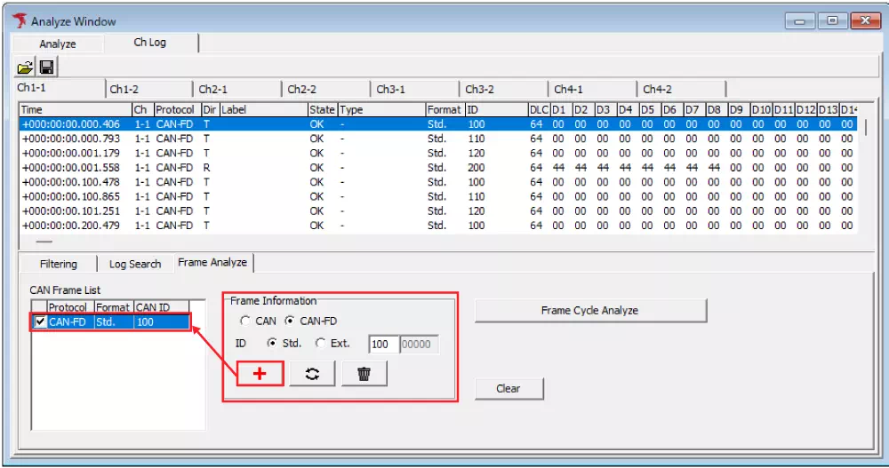The image size is (889, 468).
Task: Select log row at +000:00:00.200.479
Action: point(438,226)
